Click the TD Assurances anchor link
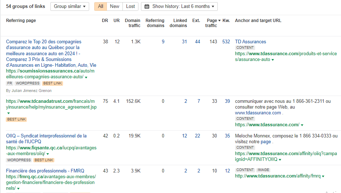341x193 pixels. (x=250, y=41)
